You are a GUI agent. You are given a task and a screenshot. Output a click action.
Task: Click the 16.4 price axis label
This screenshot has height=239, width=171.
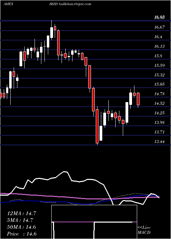(x=158, y=37)
